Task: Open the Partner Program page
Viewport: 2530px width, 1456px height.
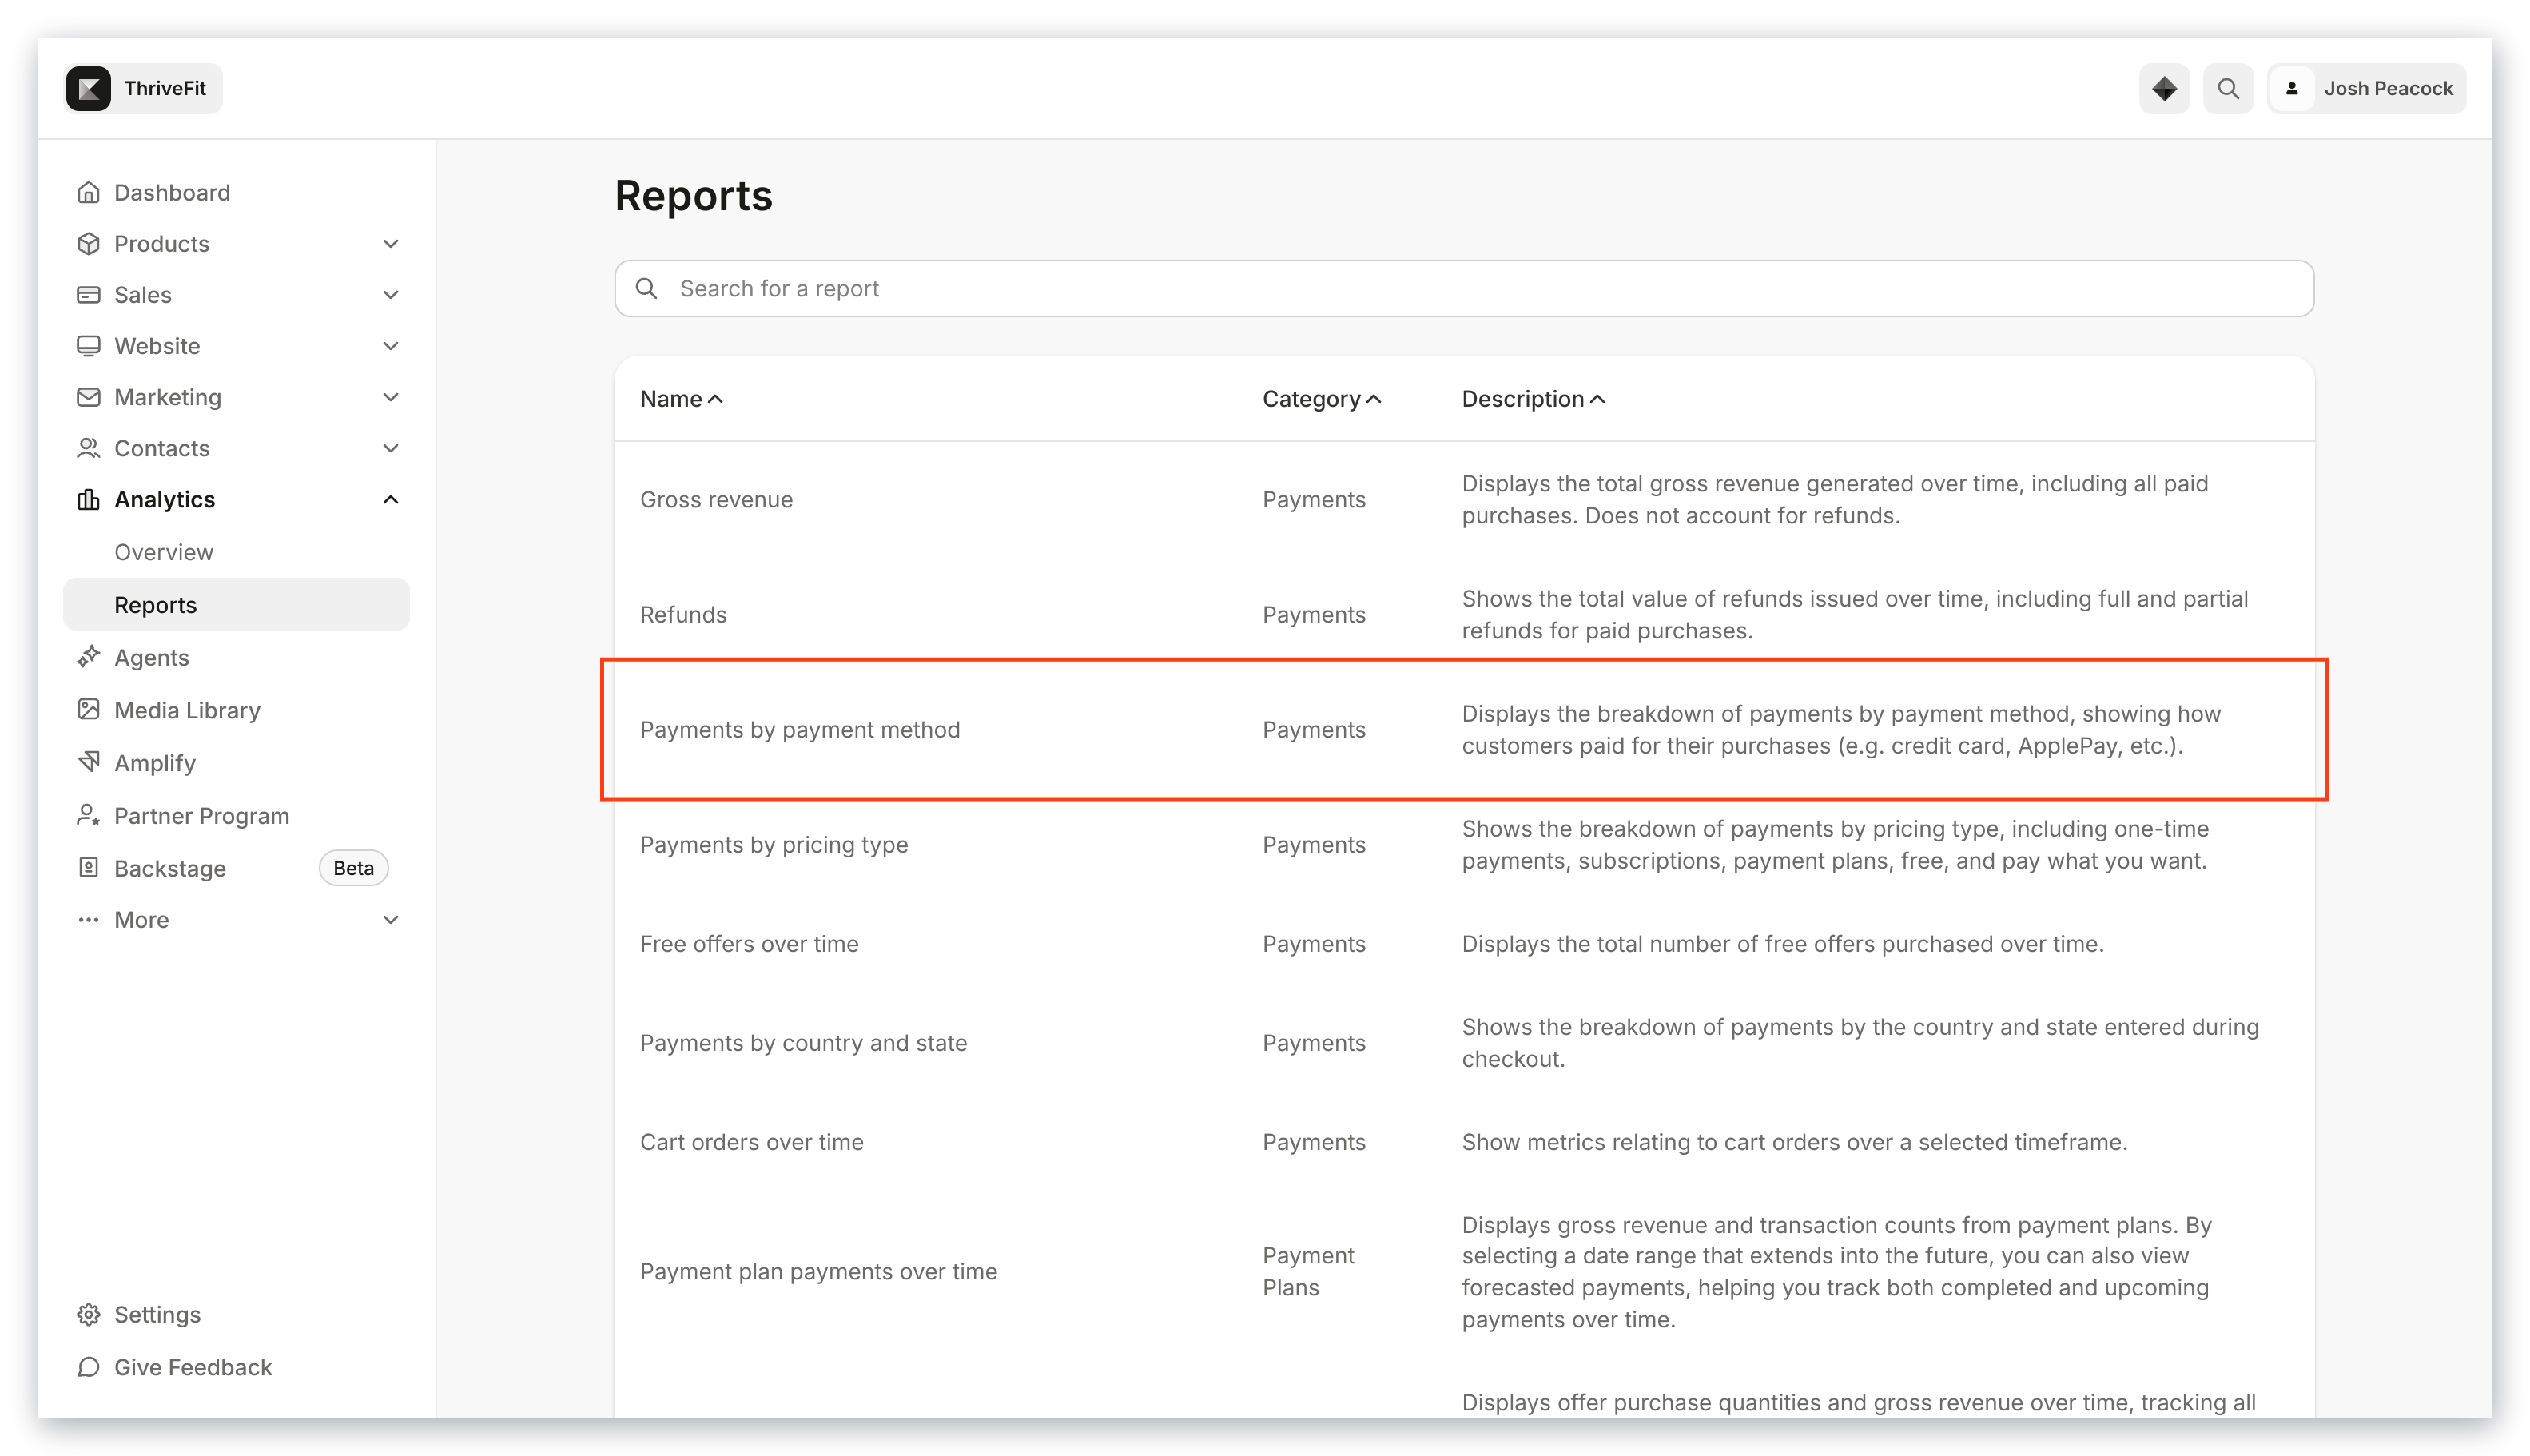Action: (201, 815)
